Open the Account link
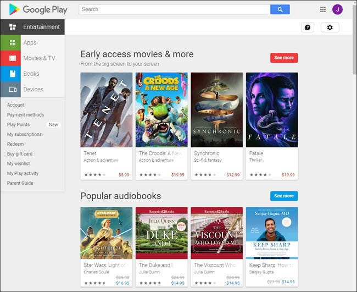This screenshot has width=357, height=292. [15, 105]
